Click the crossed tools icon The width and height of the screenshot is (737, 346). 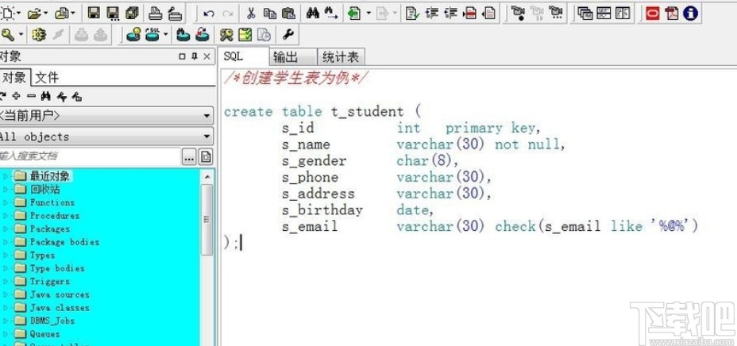coord(226,35)
